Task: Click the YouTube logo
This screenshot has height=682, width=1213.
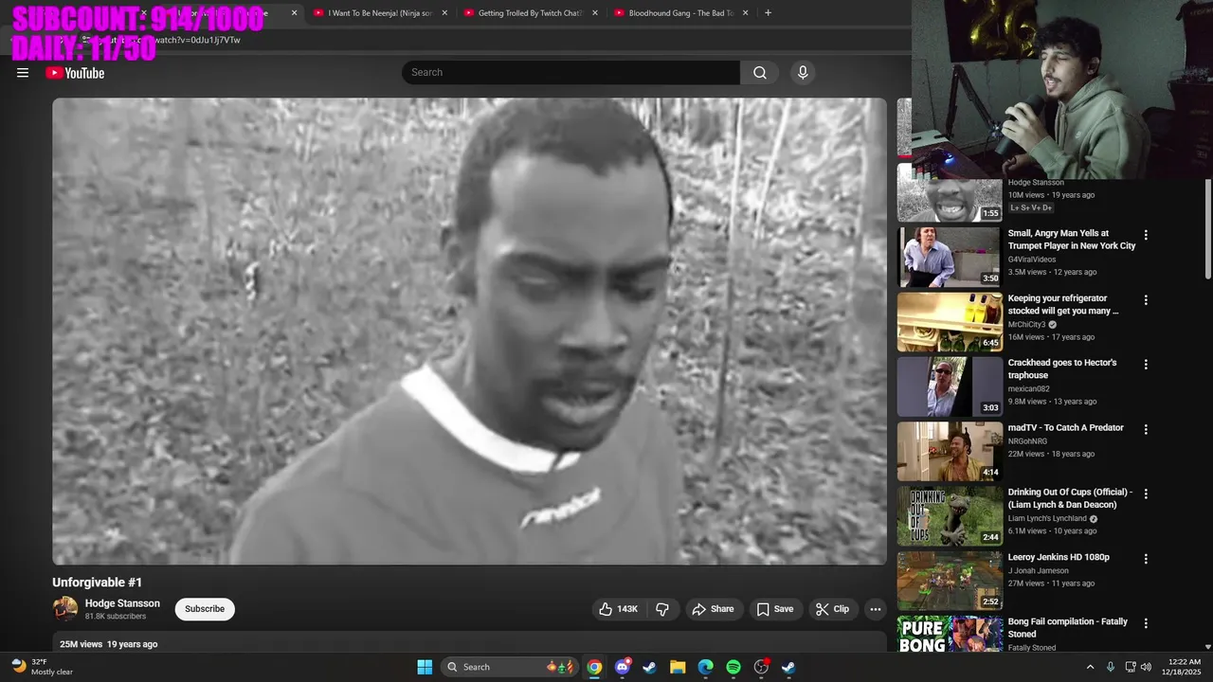Action: tap(75, 73)
